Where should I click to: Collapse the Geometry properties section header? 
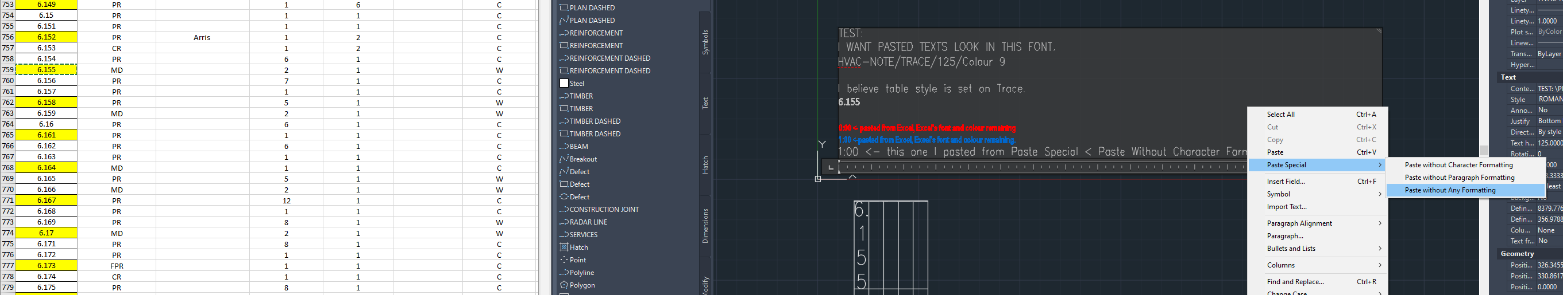click(x=1529, y=254)
